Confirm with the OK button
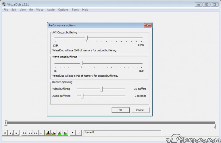 coord(120,110)
